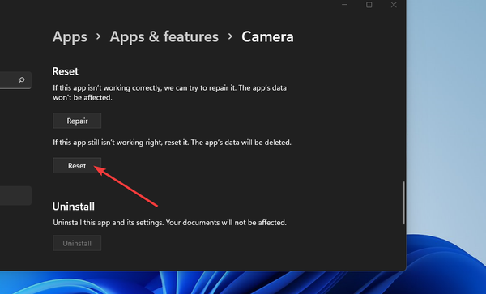
Task: Go back to Apps breadcrumb
Action: click(70, 36)
